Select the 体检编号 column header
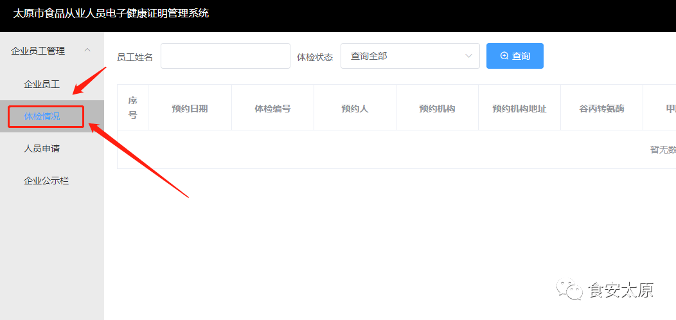 pyautogui.click(x=272, y=109)
